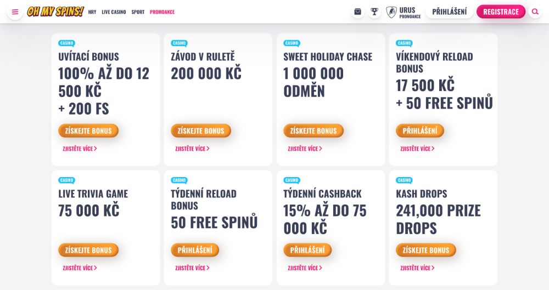Open the hamburger menu
Image resolution: width=549 pixels, height=290 pixels.
[15, 12]
